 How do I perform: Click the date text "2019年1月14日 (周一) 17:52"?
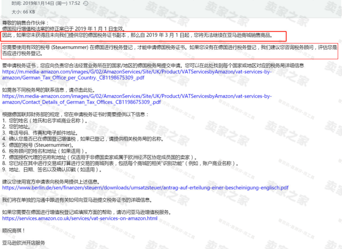pyautogui.click(x=52, y=3)
